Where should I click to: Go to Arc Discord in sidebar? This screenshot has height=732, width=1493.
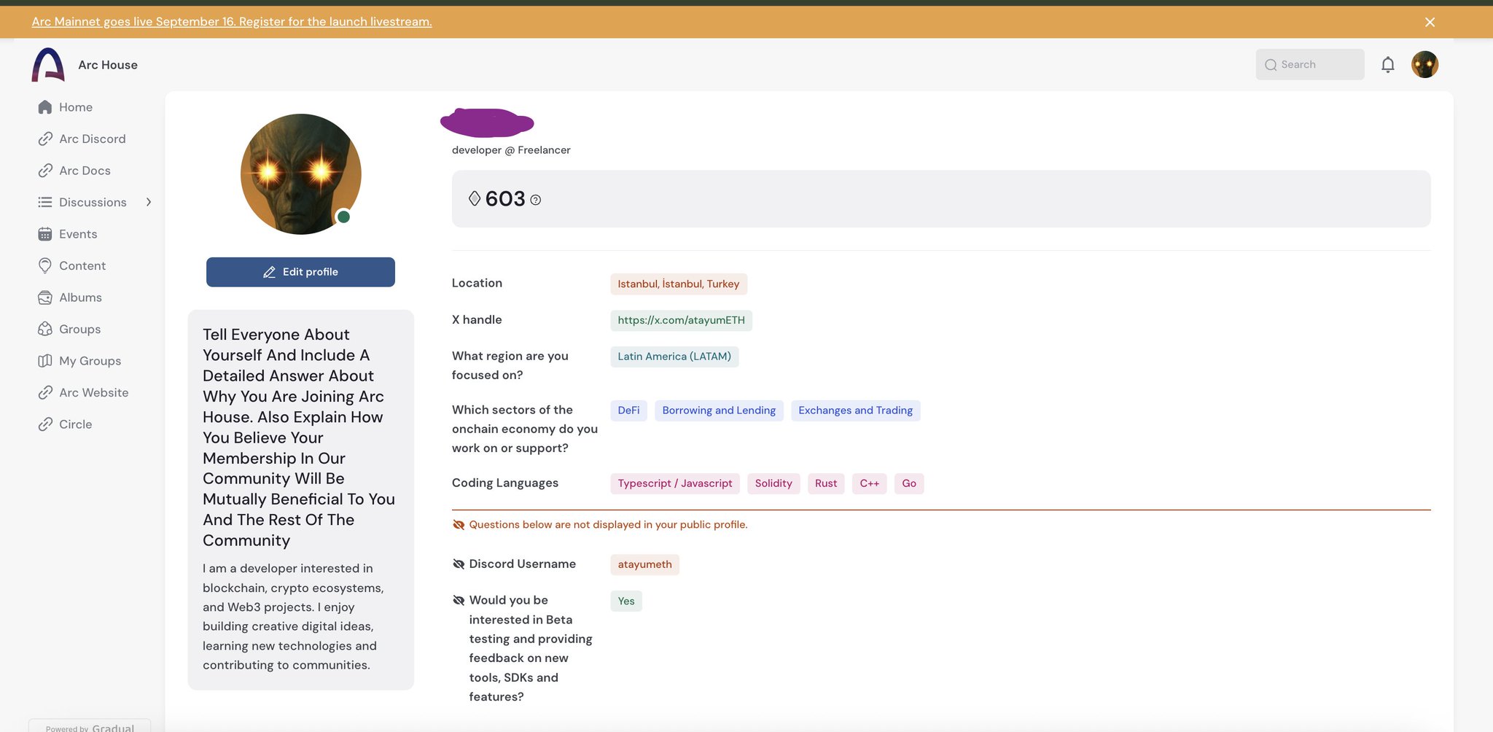pos(93,139)
